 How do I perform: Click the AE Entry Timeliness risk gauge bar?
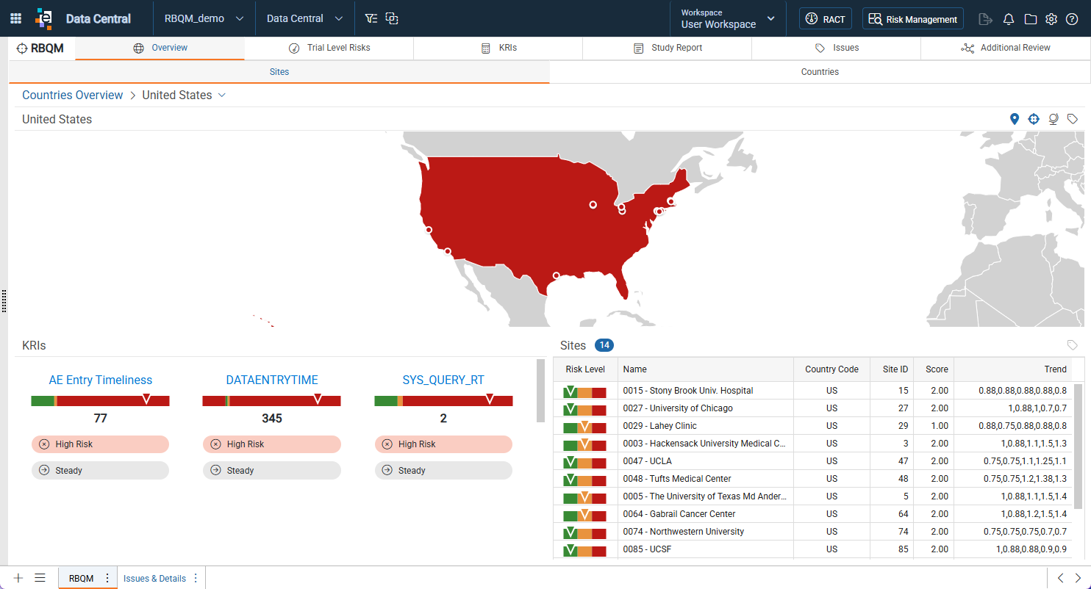click(100, 400)
